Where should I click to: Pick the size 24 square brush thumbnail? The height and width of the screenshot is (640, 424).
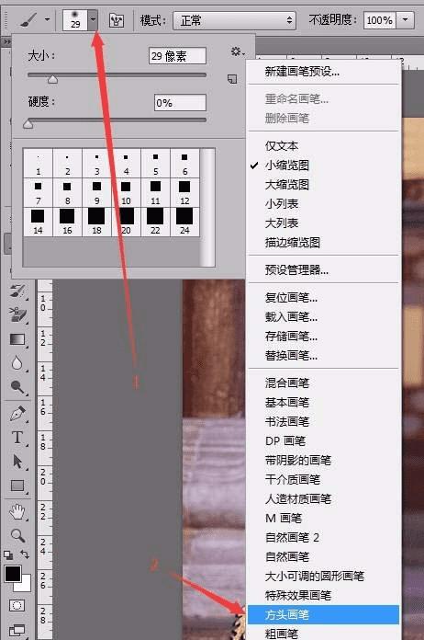(x=184, y=222)
